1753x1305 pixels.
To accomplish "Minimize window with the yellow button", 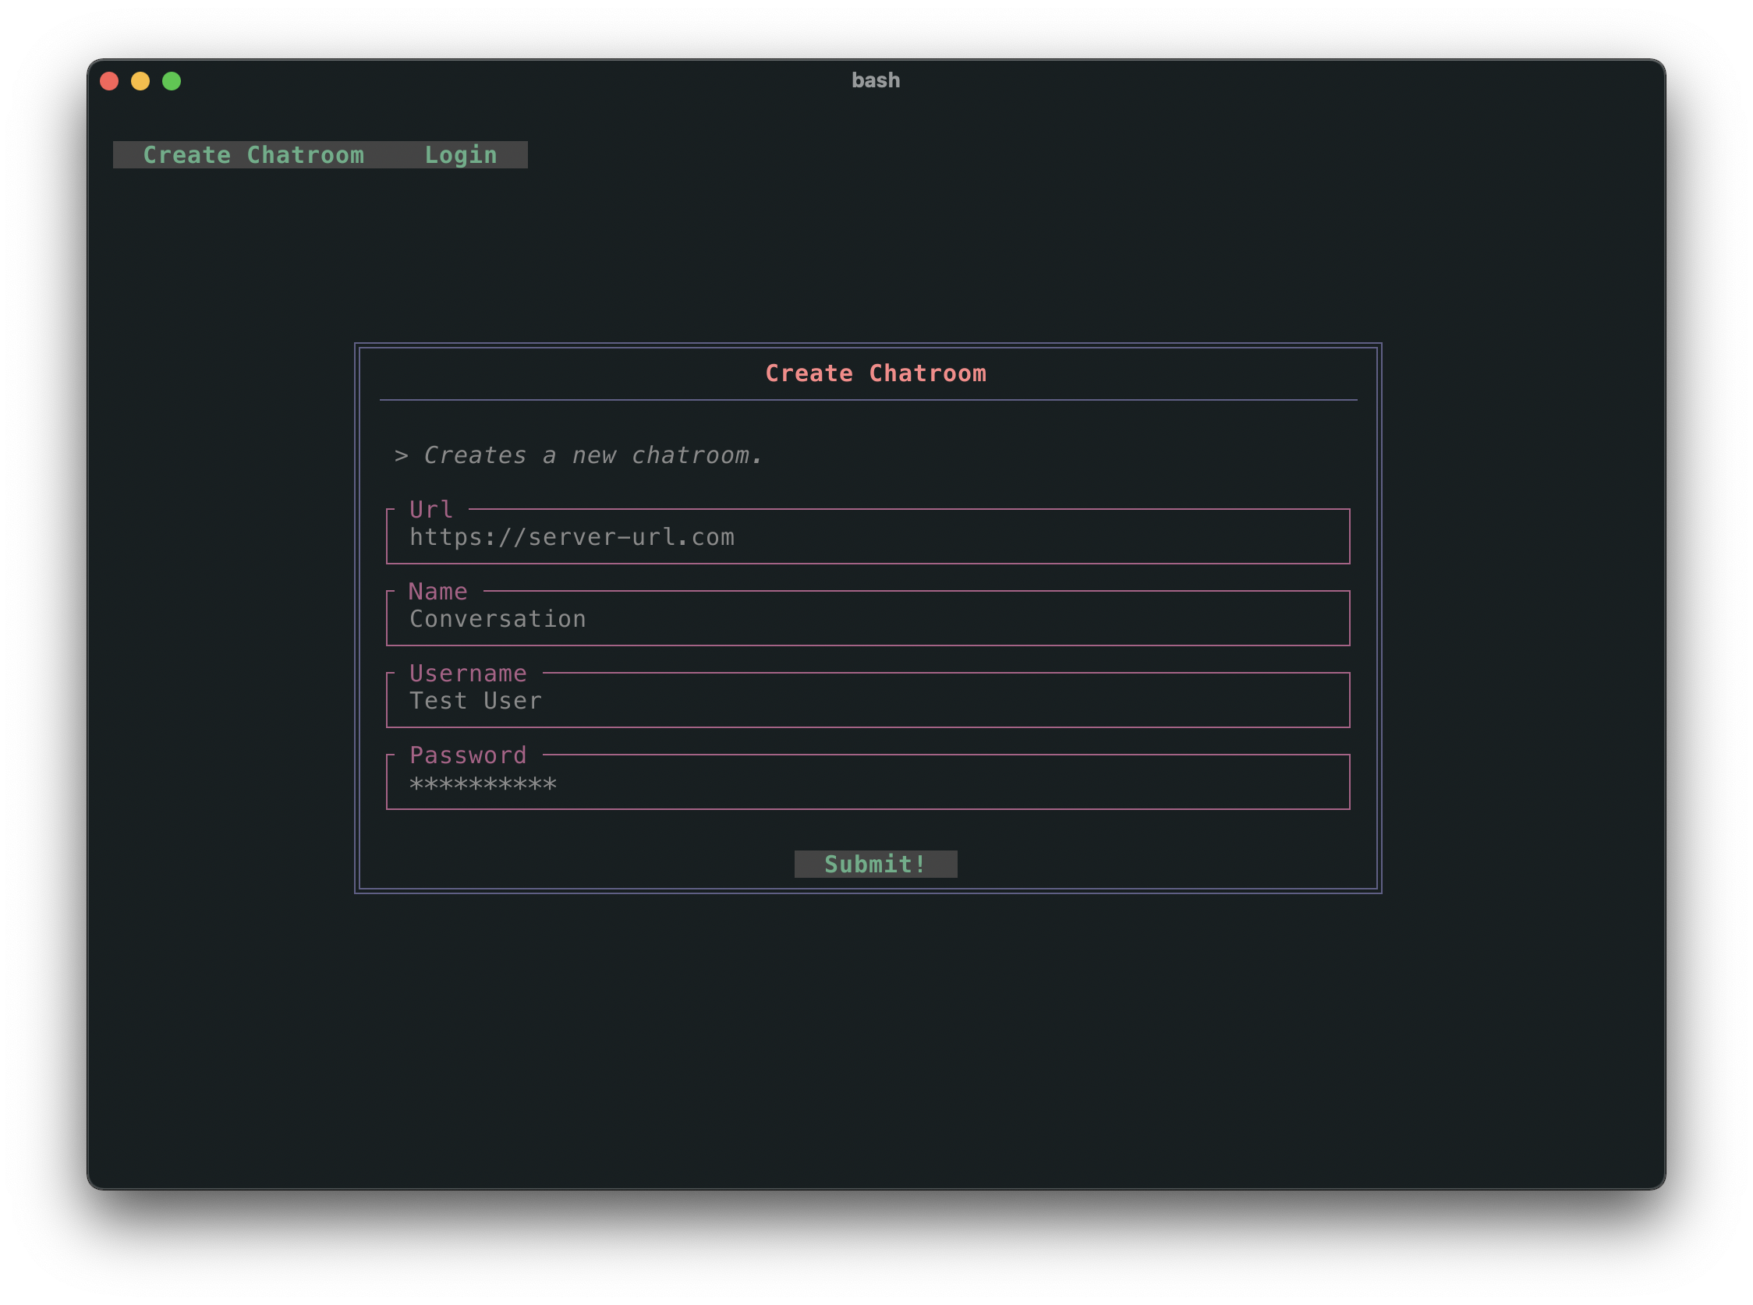I will pos(140,81).
